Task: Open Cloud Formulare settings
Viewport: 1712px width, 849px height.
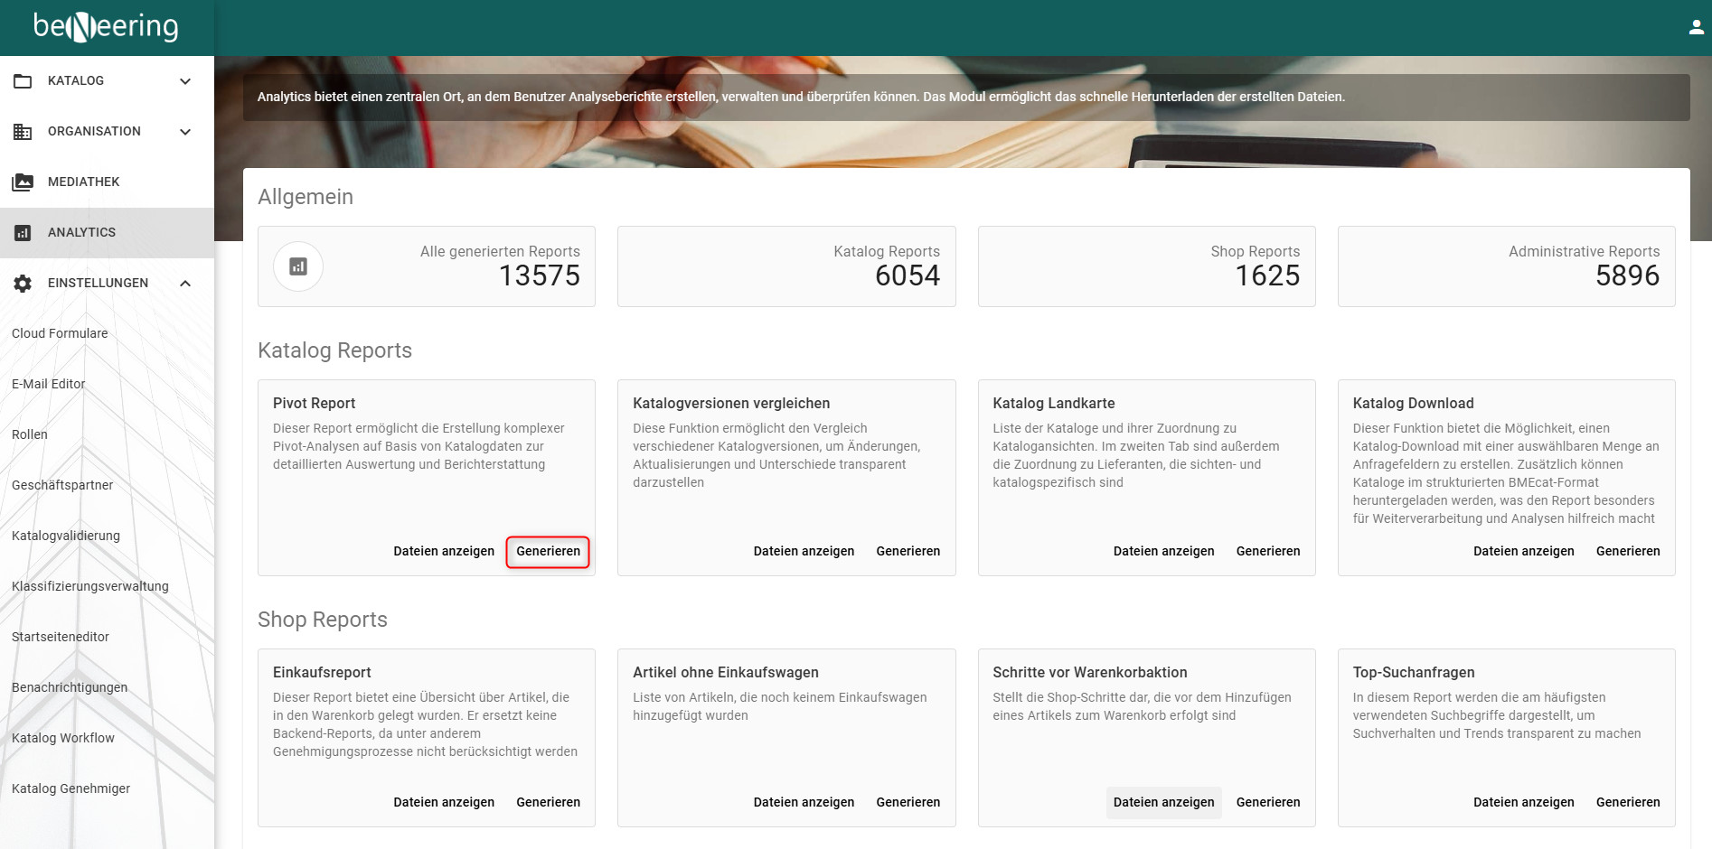Action: tap(60, 333)
